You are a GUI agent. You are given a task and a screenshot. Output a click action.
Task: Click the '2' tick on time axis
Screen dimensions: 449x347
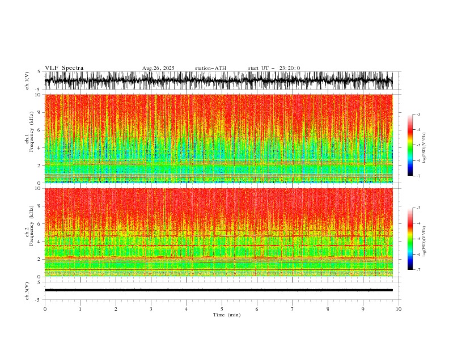(x=116, y=309)
